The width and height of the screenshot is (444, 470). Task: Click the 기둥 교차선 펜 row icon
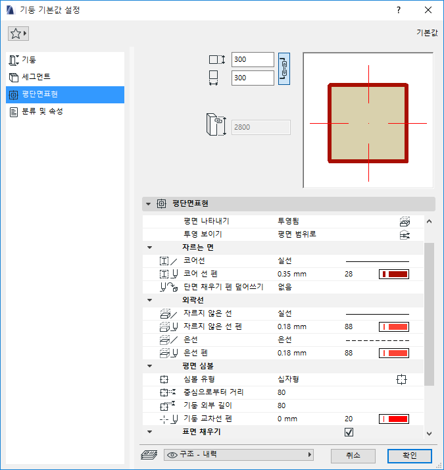click(169, 419)
